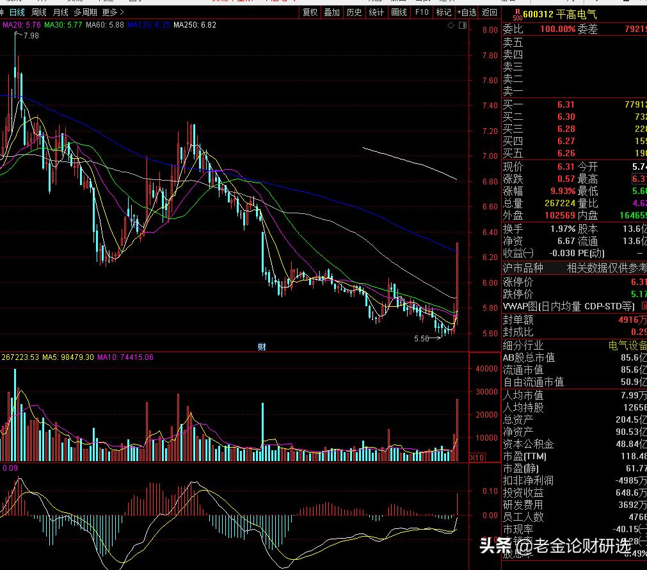The height and width of the screenshot is (570, 647).
Task: Click the 外盘 102569 value
Action: (560, 216)
